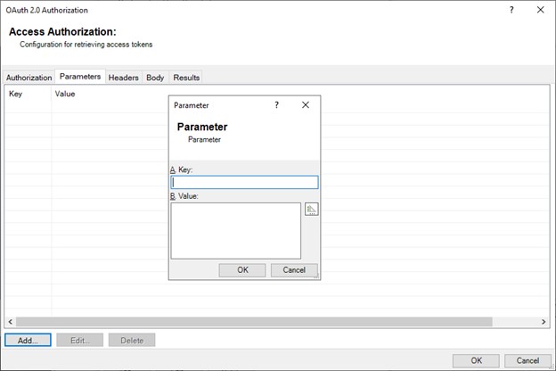Click the right scroll arrow of horizontal scrollbar
The image size is (556, 371).
(x=544, y=321)
